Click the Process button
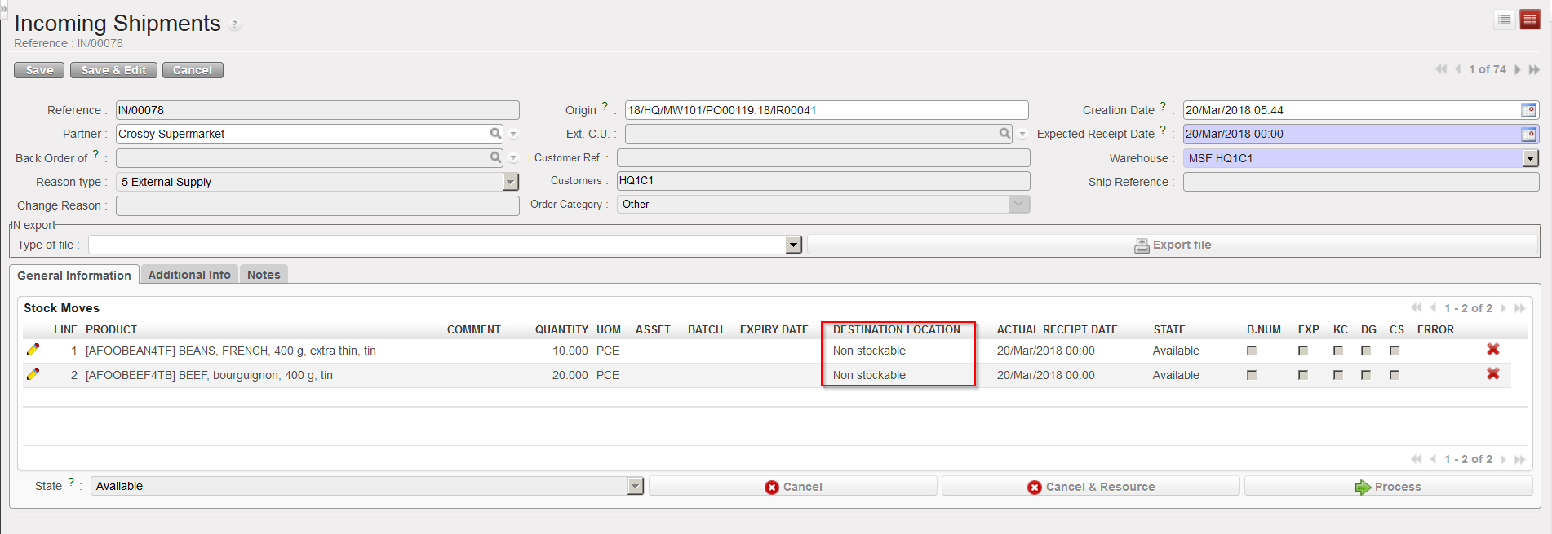 pos(1388,487)
